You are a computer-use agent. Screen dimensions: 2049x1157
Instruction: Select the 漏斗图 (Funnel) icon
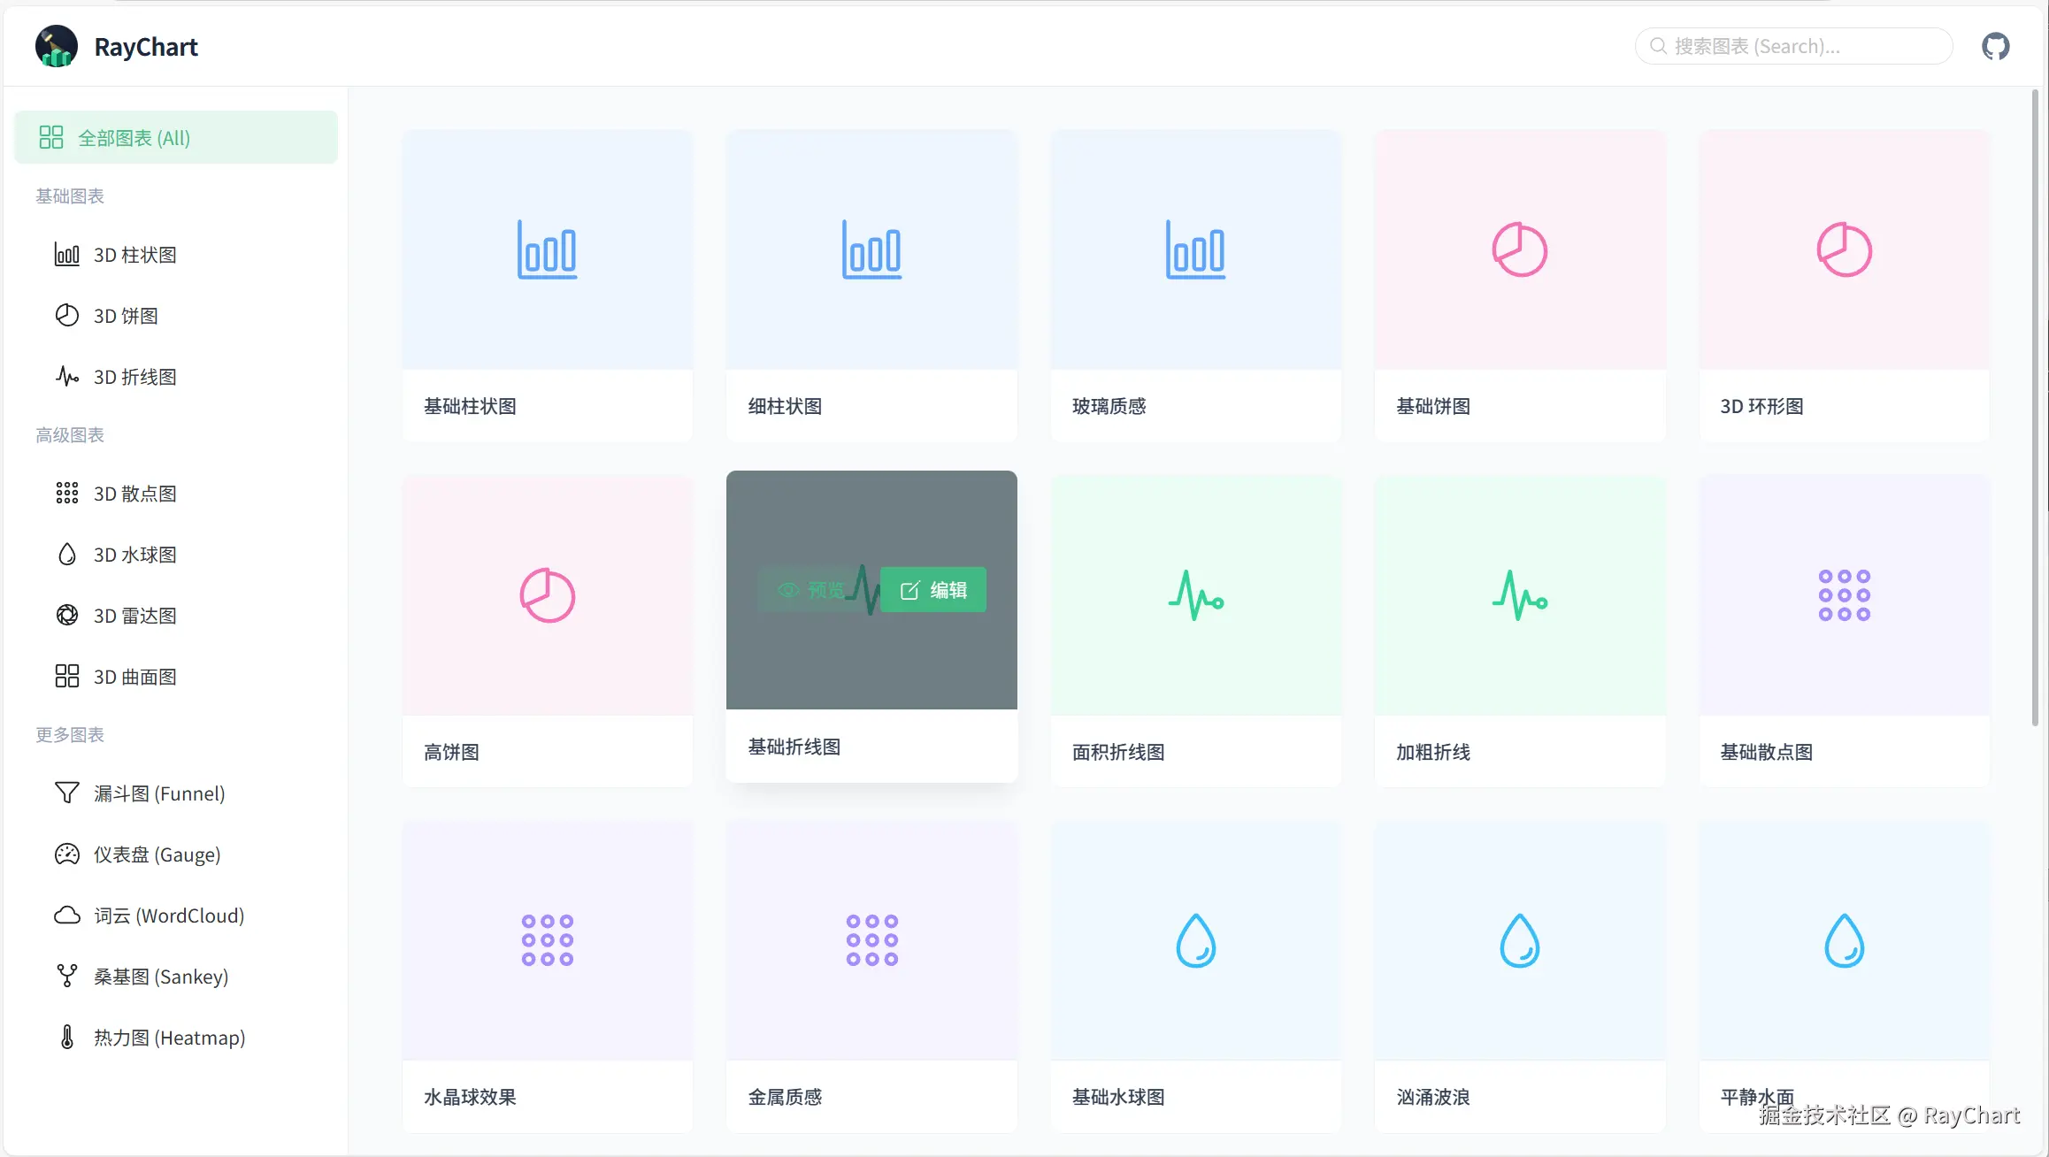pos(67,793)
